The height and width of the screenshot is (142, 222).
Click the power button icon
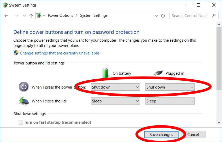coord(24,87)
